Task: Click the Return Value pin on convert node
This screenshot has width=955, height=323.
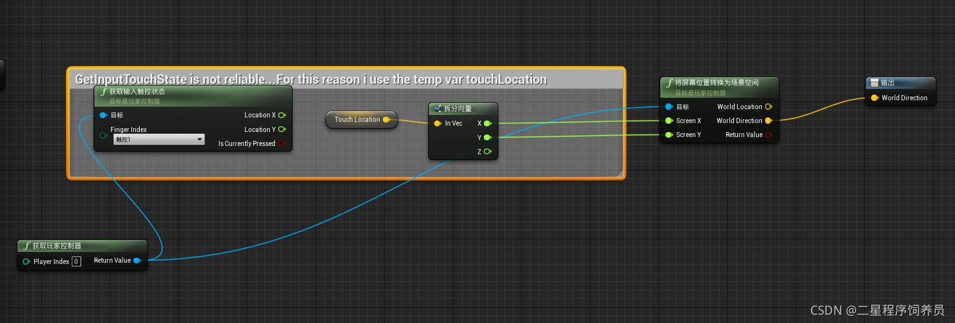Action: click(x=768, y=135)
